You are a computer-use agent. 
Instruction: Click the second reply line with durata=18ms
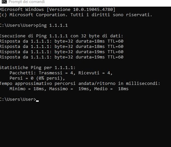click(62, 47)
